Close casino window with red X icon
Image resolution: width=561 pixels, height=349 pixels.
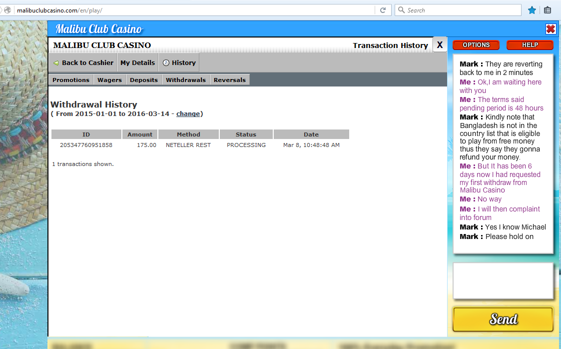point(551,28)
